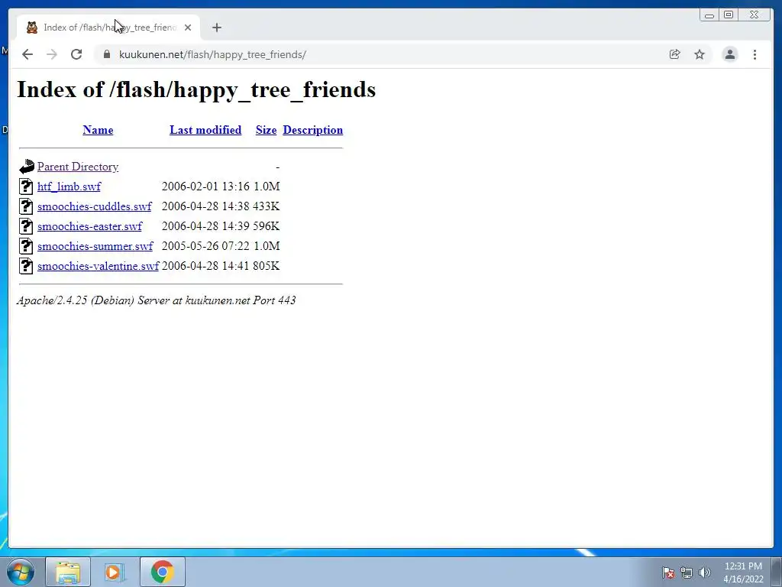Viewport: 782px width, 587px height.
Task: Click the file icon beside smoochies-easter.swf
Action: tap(26, 226)
